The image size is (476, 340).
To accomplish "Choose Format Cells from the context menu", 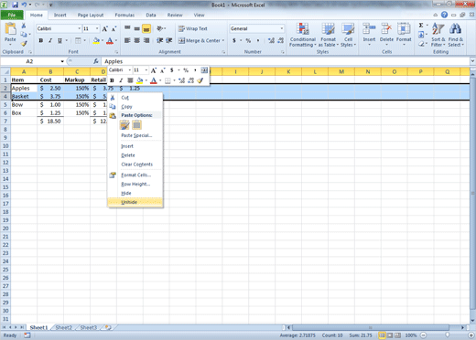I will click(135, 175).
